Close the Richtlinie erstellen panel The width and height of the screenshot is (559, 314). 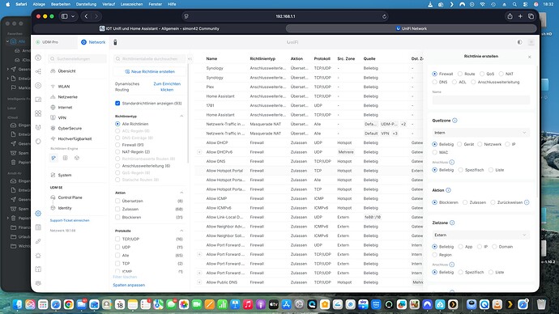click(x=529, y=57)
